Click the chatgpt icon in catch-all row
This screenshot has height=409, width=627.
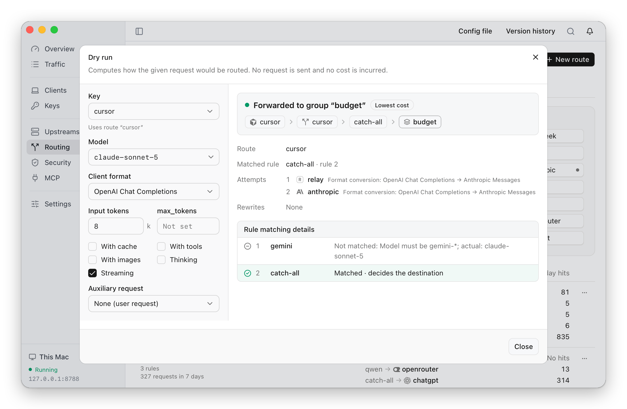tap(407, 381)
